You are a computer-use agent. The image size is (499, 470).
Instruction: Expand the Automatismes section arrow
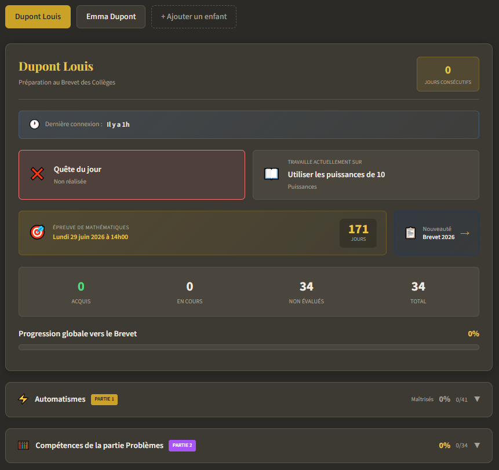click(477, 399)
